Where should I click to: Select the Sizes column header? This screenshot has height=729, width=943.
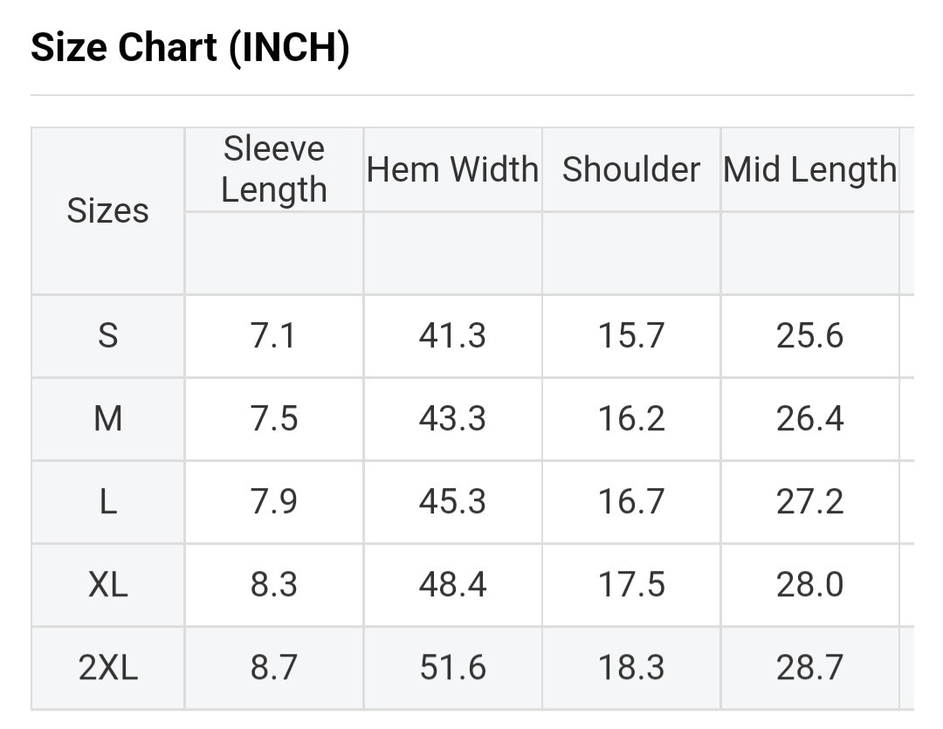coord(107,210)
